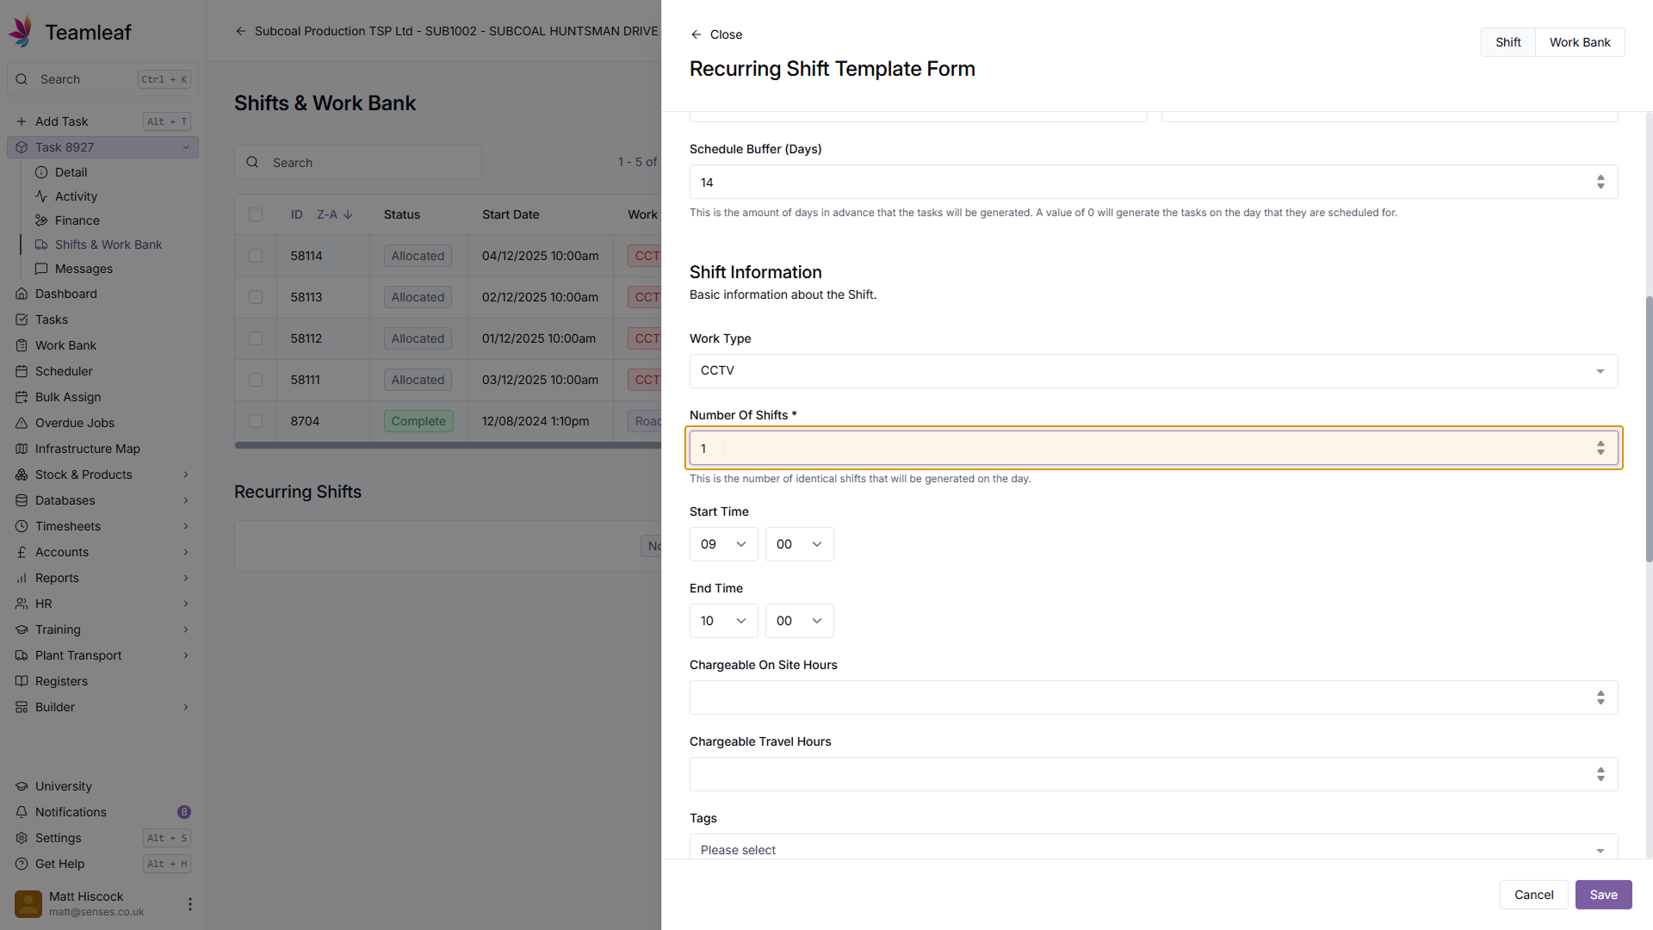Screen dimensions: 1653x930
Task: Switch to the Work Bank tab
Action: tap(1579, 42)
